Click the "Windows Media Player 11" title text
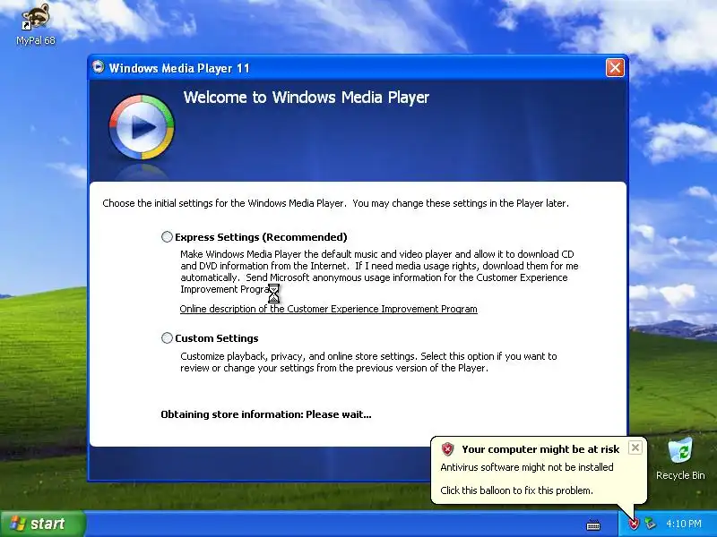This screenshot has width=717, height=537. coord(179,68)
